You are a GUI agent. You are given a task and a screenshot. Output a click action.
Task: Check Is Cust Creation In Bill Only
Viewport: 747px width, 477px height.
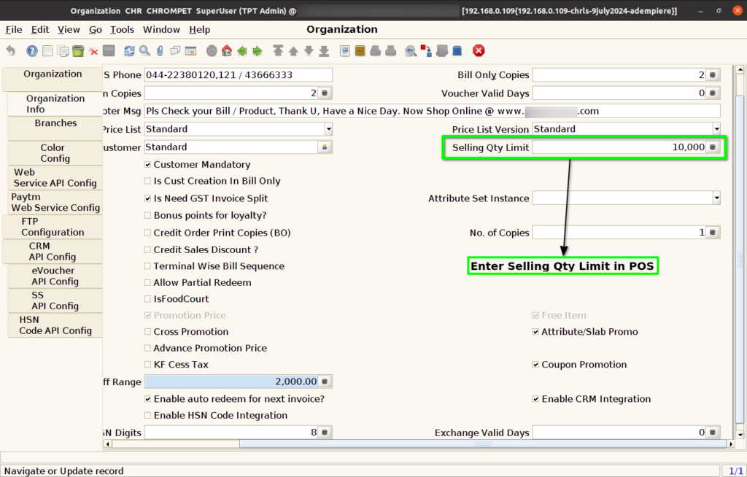147,181
